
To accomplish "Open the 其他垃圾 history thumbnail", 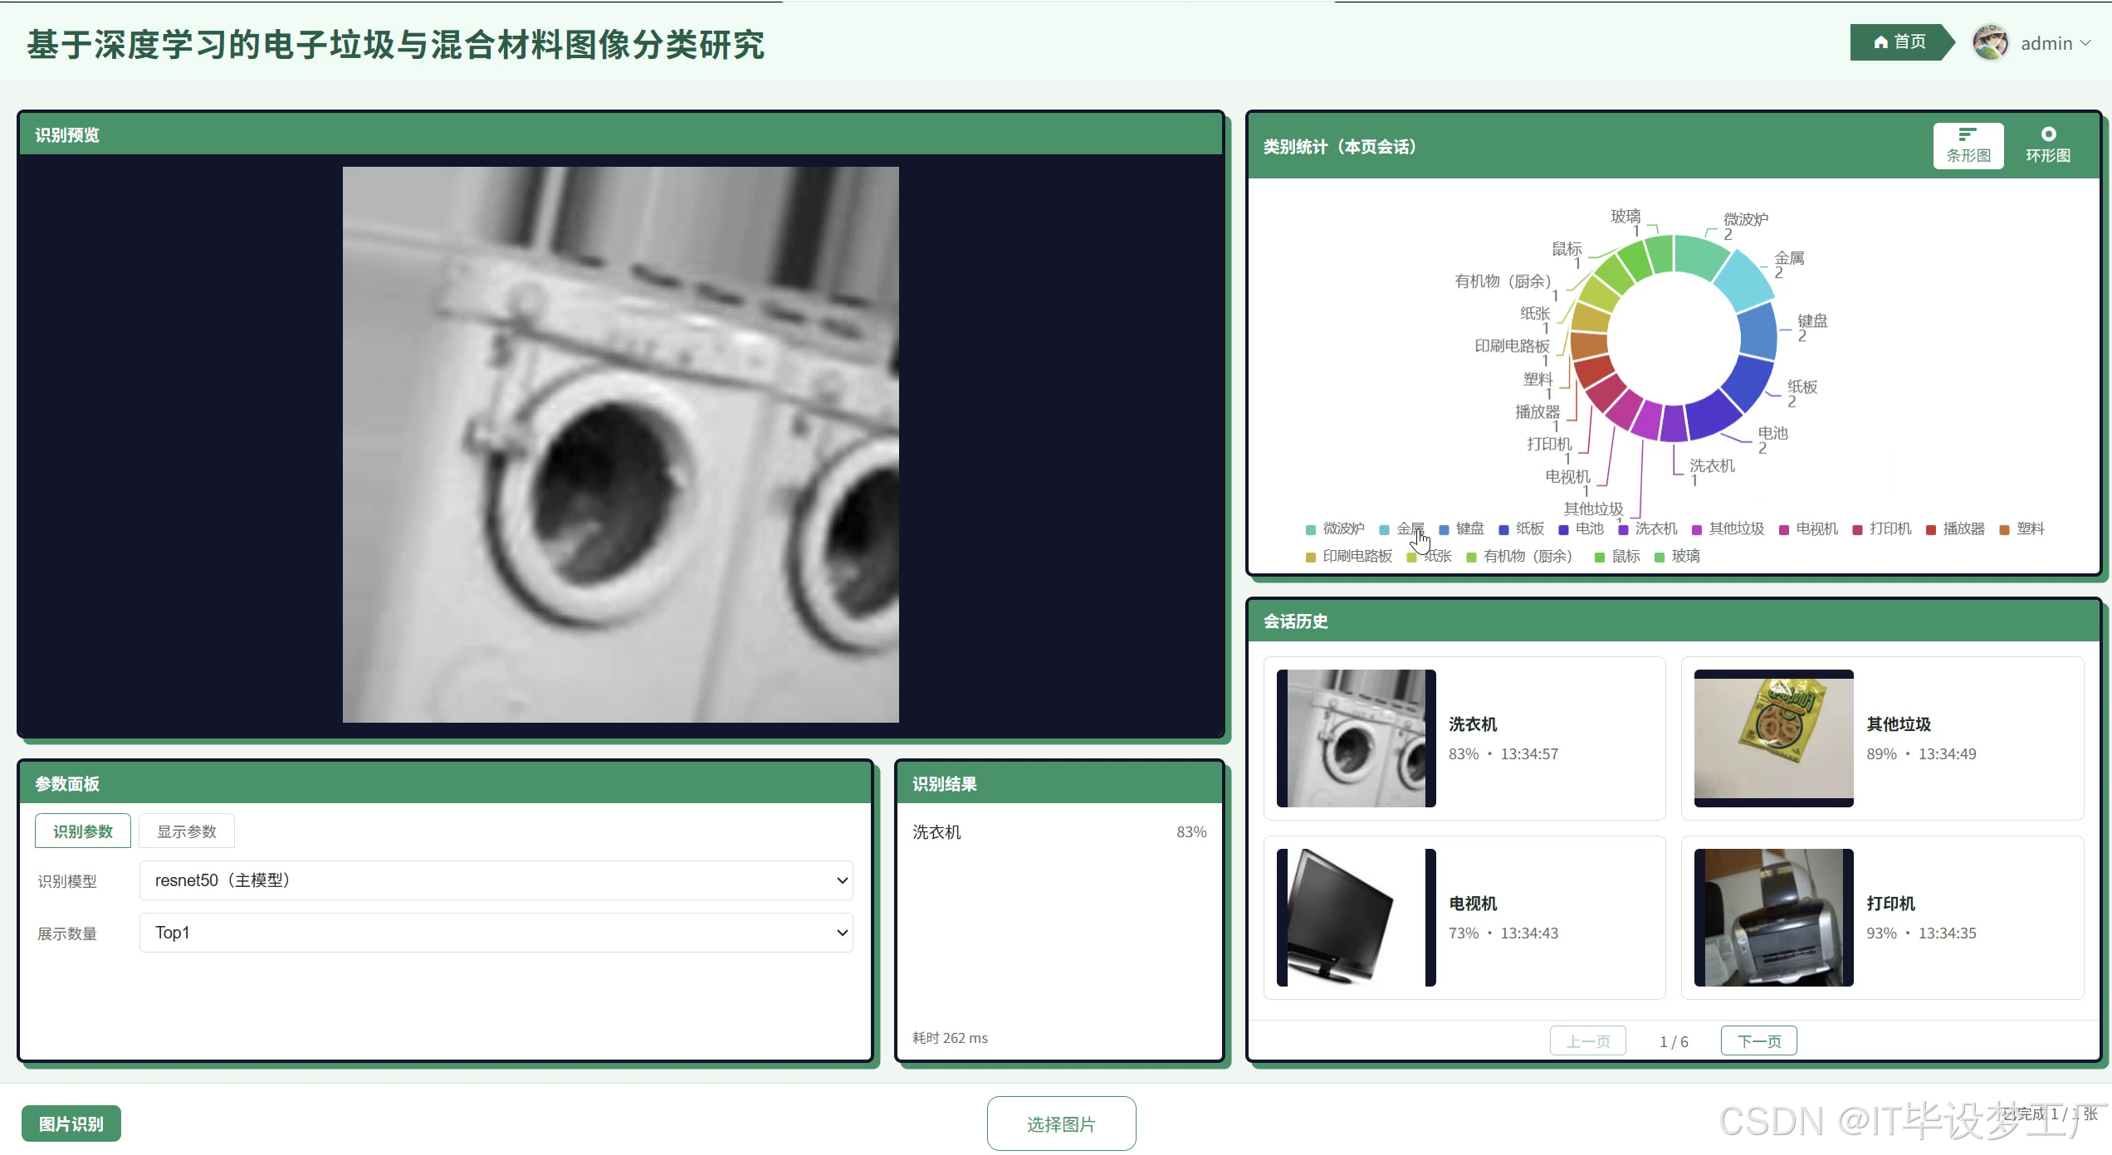I will pyautogui.click(x=1774, y=738).
